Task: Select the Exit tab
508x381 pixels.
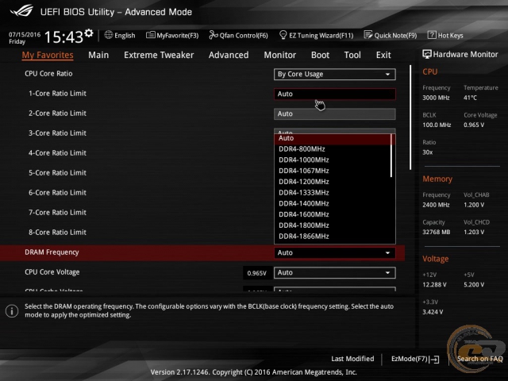Action: 383,55
